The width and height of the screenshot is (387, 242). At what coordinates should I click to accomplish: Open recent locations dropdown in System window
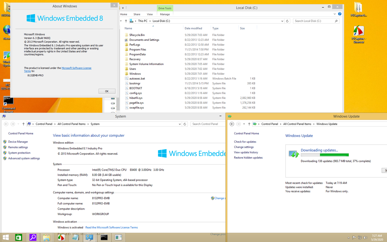(18, 124)
